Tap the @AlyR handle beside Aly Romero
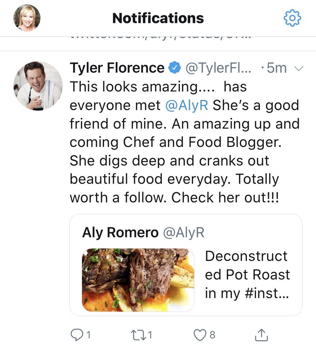The height and width of the screenshot is (349, 316). (184, 233)
